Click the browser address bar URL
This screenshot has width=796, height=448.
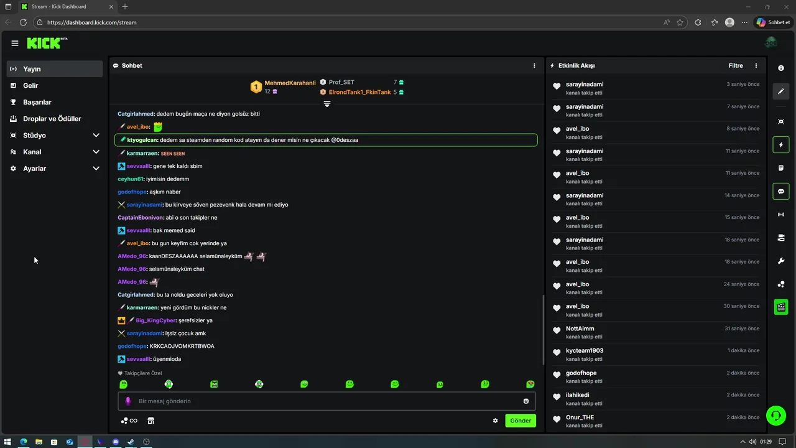tap(91, 22)
